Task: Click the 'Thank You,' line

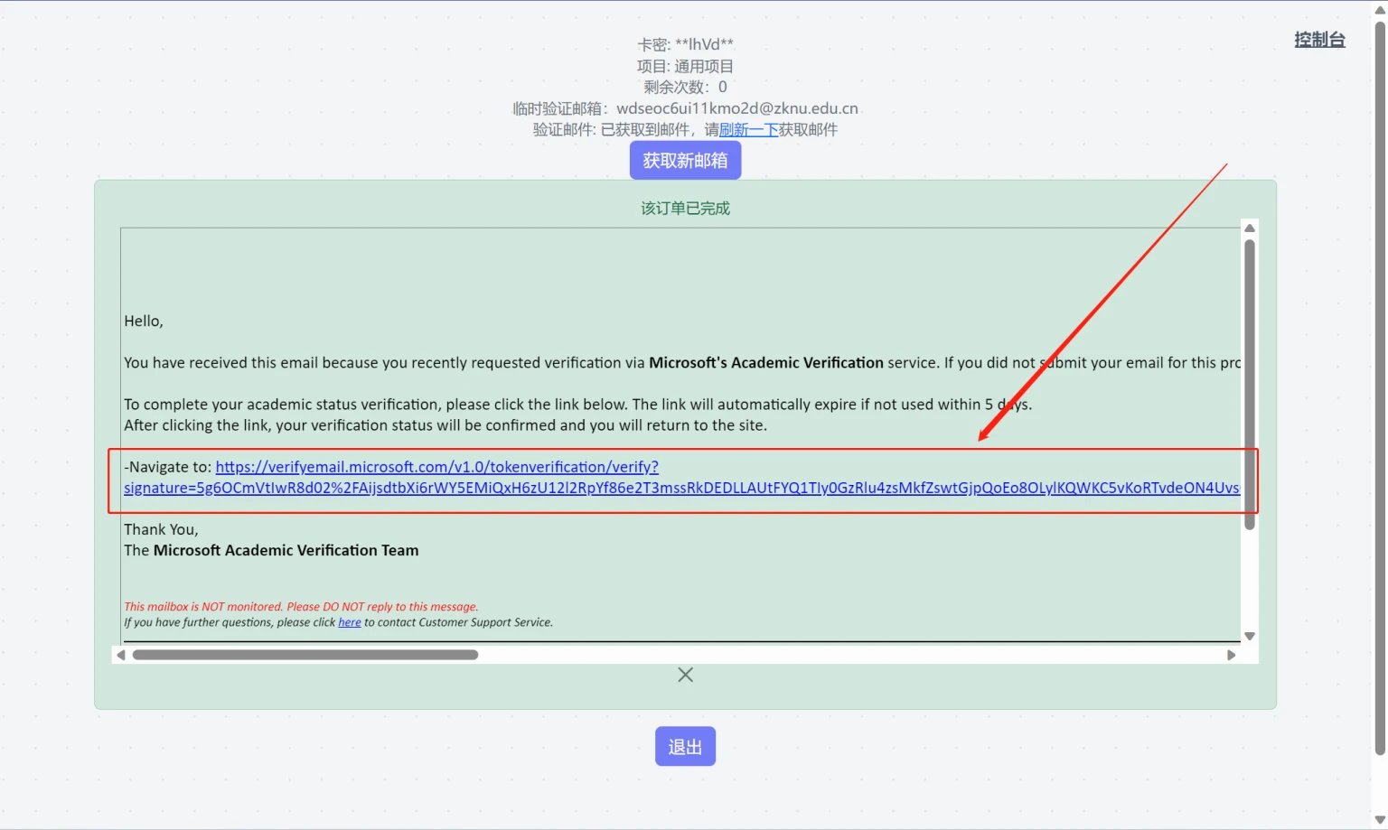Action: coord(161,529)
